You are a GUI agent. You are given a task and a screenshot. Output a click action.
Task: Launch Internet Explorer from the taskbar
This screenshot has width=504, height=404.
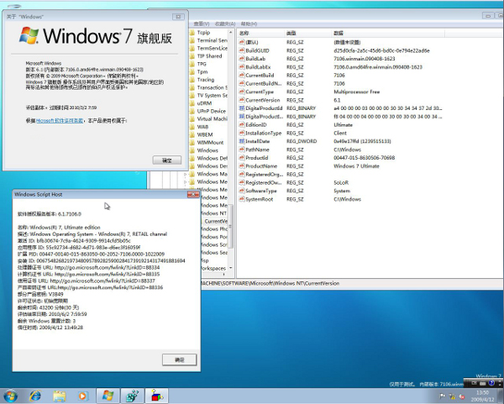click(35, 396)
